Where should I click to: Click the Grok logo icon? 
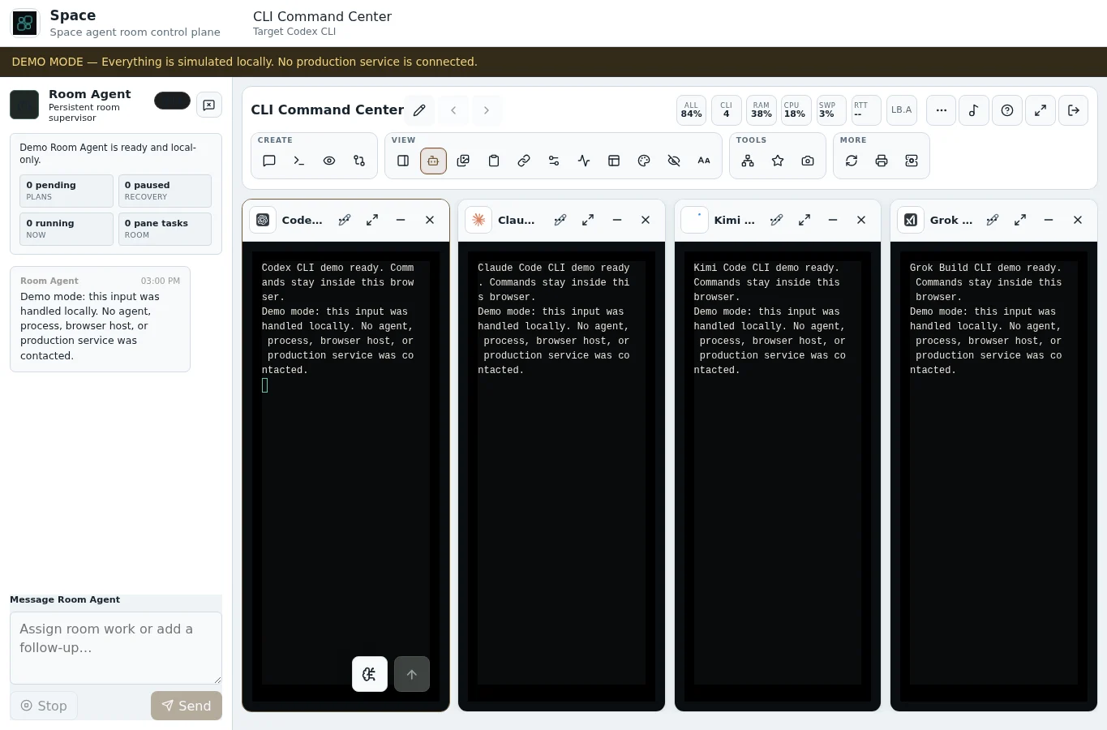point(911,220)
